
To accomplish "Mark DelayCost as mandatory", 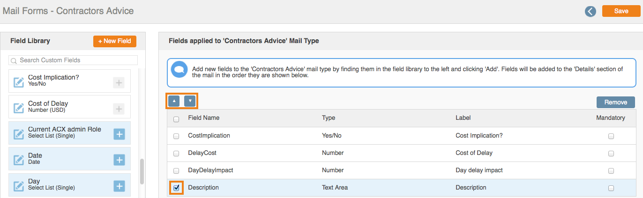I will (611, 154).
